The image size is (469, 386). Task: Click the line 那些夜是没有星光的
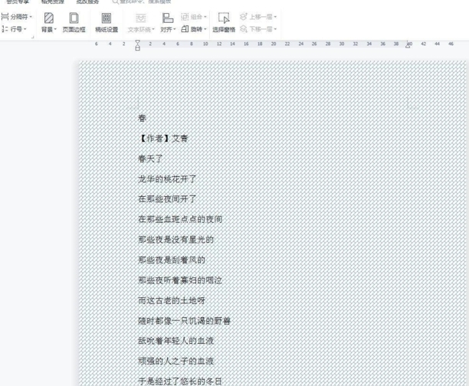(x=175, y=240)
